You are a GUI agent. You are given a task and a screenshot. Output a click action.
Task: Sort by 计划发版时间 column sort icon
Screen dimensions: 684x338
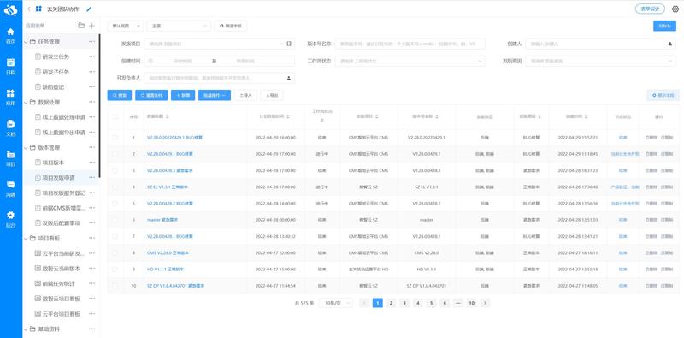click(x=288, y=116)
